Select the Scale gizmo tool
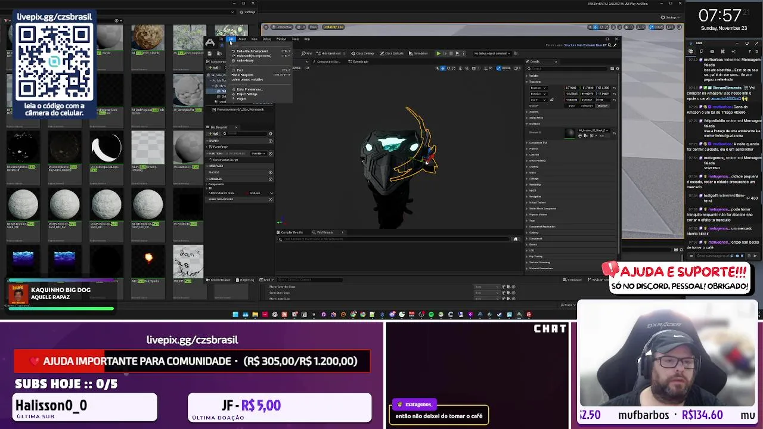The image size is (763, 429). tap(454, 68)
